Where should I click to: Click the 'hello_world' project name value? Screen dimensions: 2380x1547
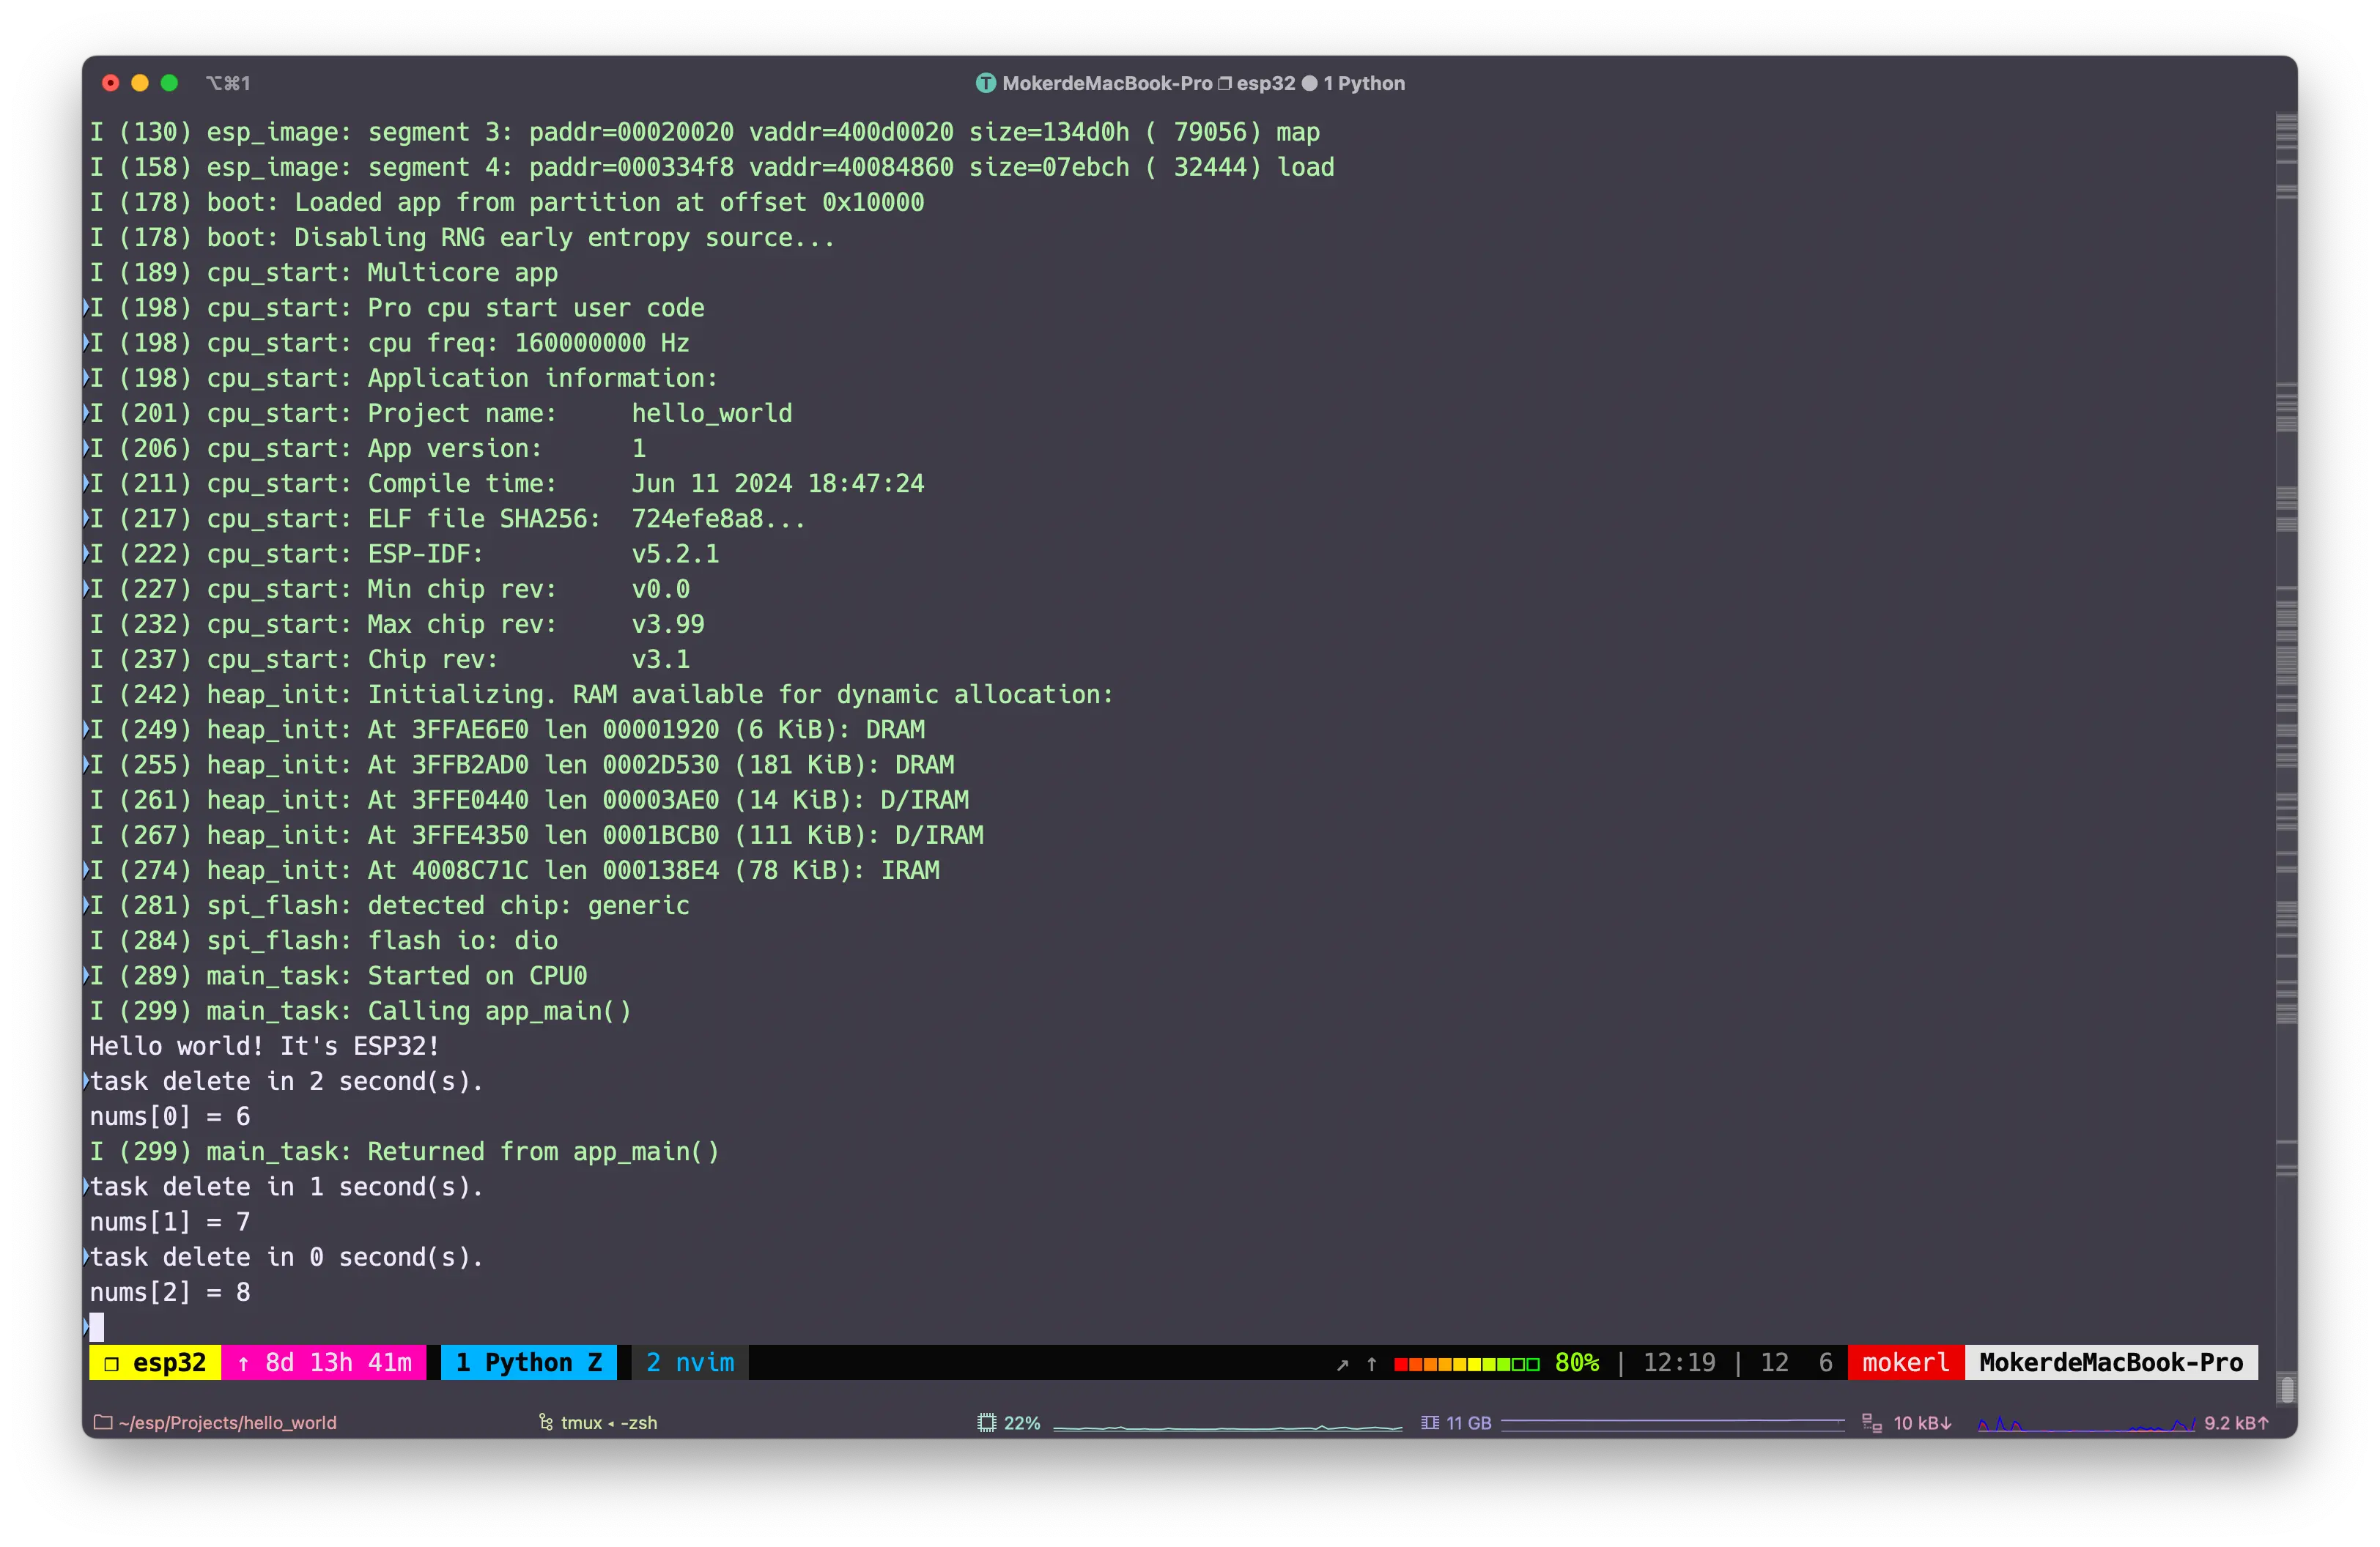tap(712, 414)
